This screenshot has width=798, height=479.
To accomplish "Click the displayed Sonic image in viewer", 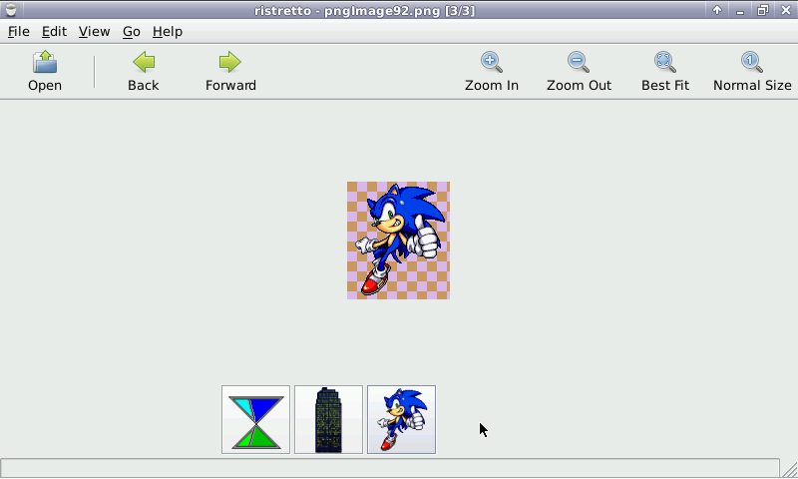I will coord(398,240).
